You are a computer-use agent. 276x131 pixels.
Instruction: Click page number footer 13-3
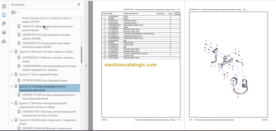click(x=179, y=120)
